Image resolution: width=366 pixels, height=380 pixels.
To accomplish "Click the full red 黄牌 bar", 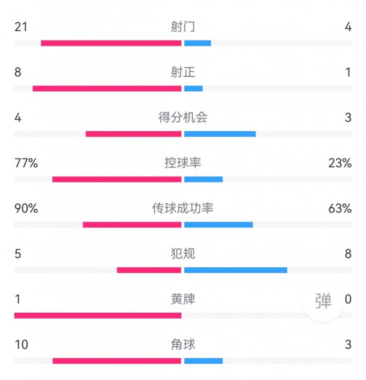I will (x=98, y=315).
